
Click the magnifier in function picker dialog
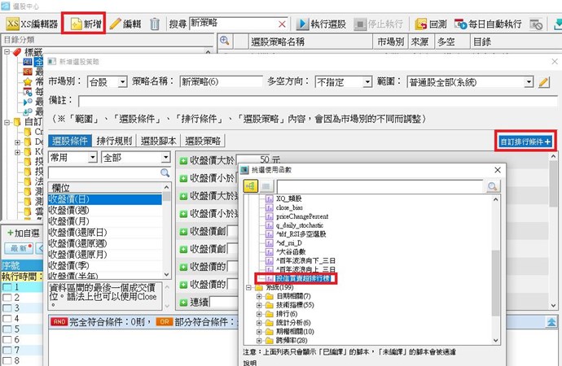[x=493, y=186]
